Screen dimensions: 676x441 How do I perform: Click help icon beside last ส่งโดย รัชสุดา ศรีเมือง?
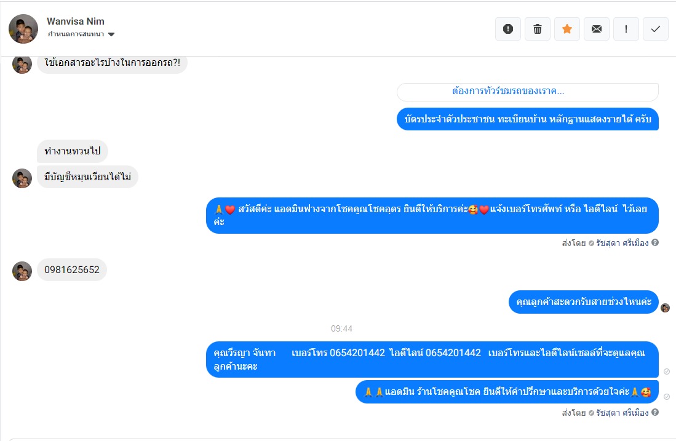[655, 413]
